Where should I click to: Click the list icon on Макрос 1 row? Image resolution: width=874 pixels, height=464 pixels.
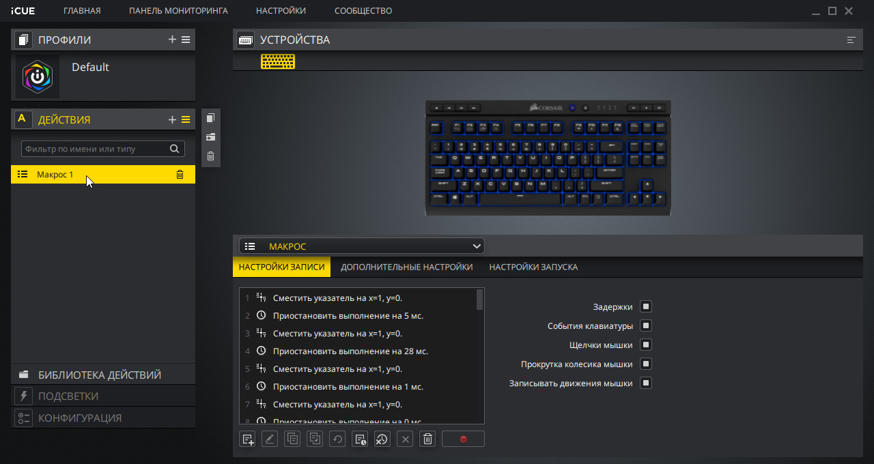click(x=23, y=175)
